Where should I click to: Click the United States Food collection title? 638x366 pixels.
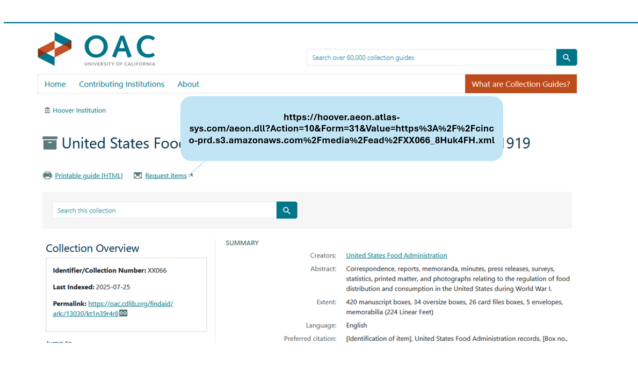click(x=121, y=143)
